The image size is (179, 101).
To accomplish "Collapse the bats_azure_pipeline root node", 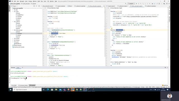I will pos(11,8).
